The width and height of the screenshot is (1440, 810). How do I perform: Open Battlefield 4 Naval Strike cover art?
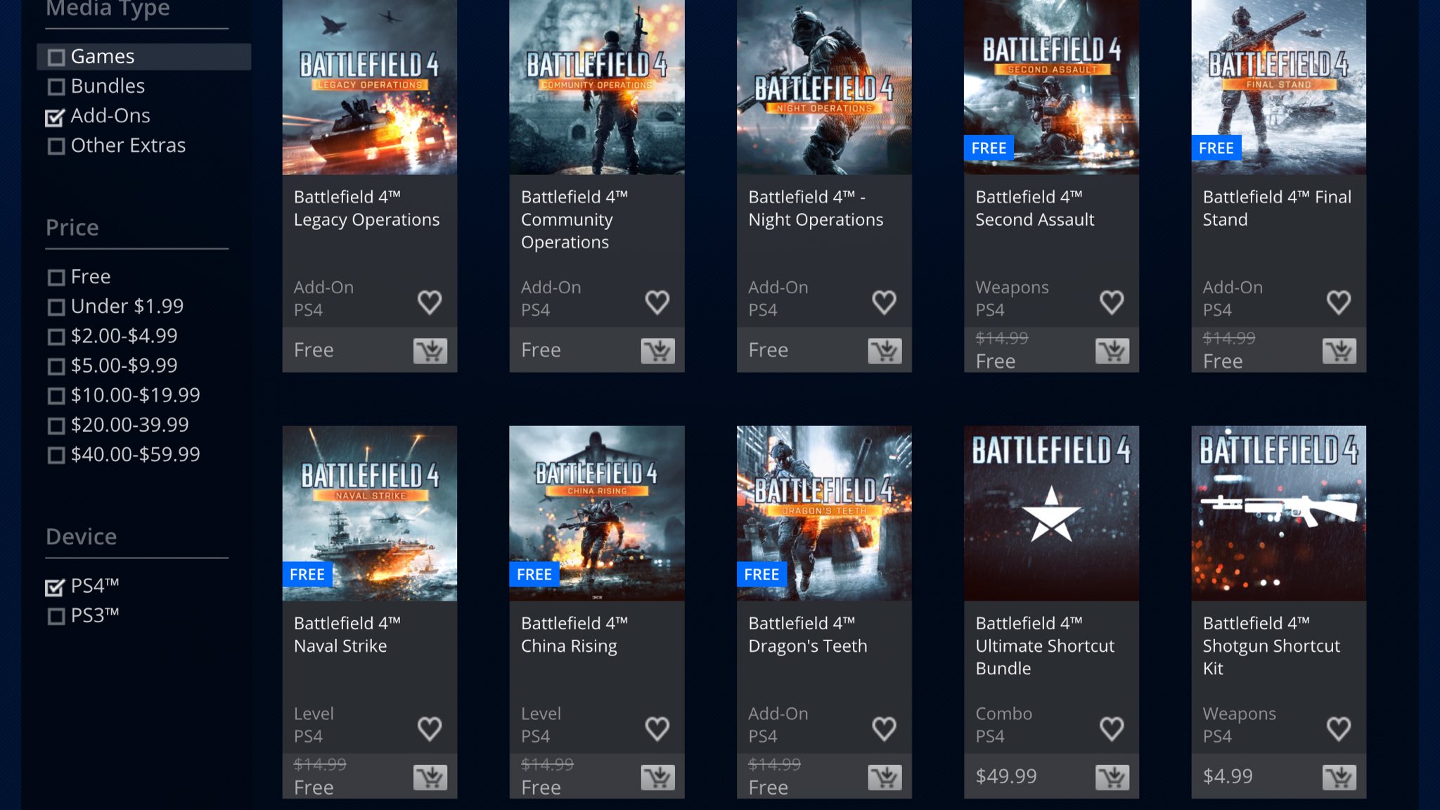coord(370,513)
